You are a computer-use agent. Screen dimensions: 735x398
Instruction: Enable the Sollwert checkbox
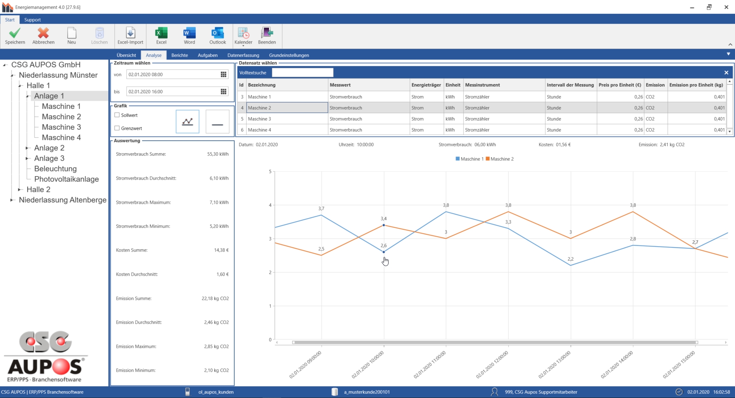point(117,115)
